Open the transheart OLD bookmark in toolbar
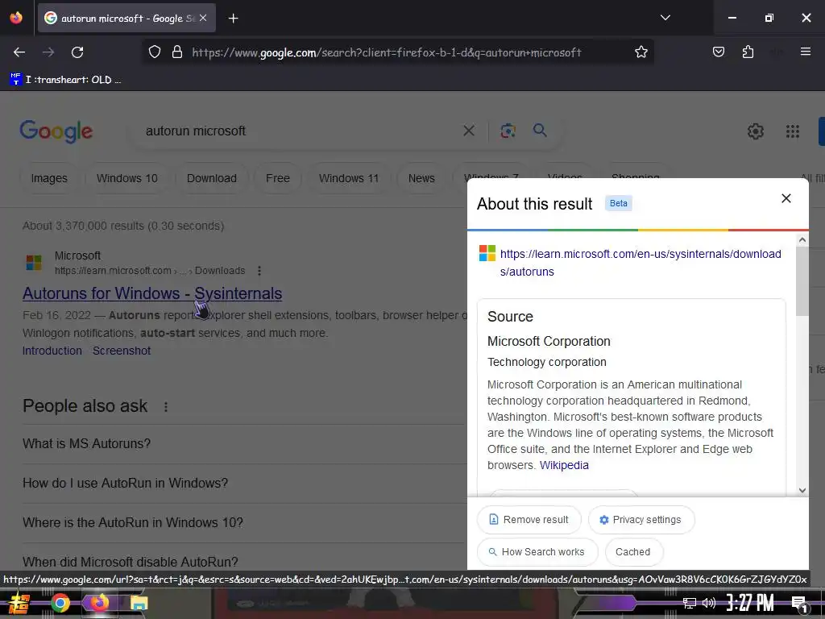The image size is (825, 619). pyautogui.click(x=66, y=80)
